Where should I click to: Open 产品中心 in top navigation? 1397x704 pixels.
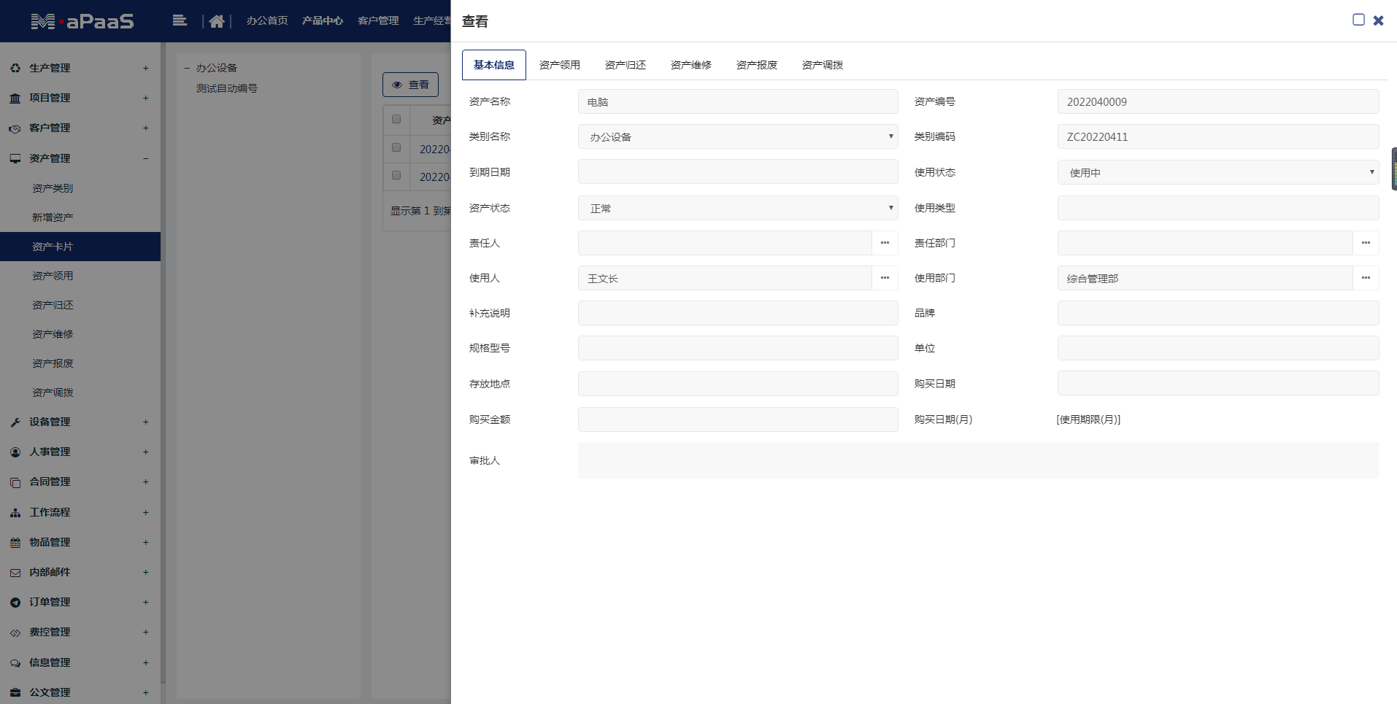(x=323, y=20)
